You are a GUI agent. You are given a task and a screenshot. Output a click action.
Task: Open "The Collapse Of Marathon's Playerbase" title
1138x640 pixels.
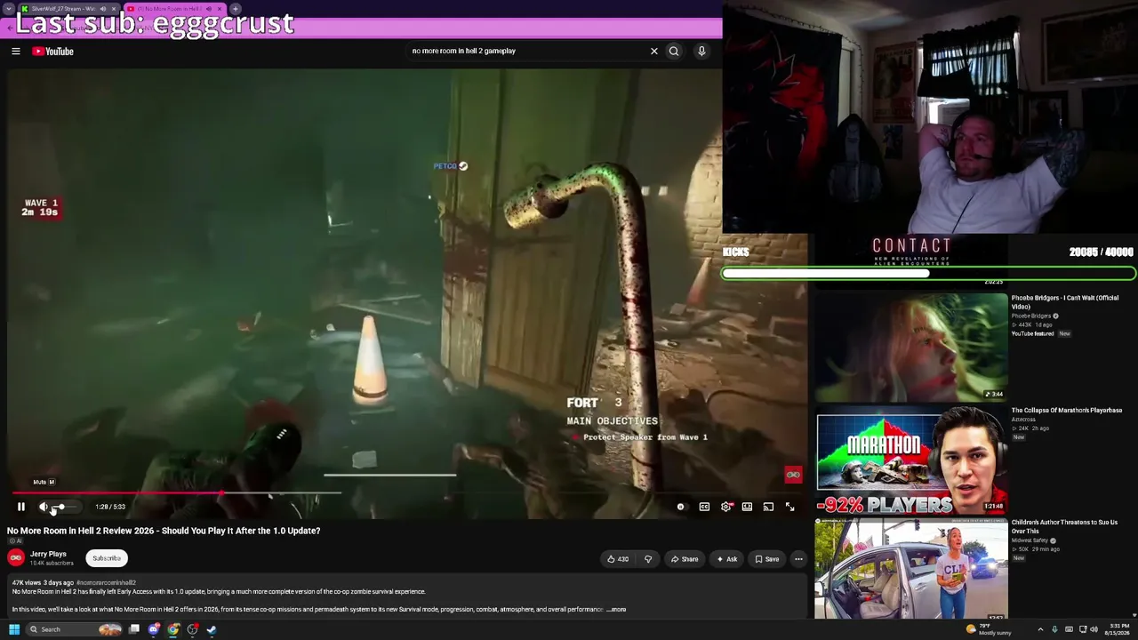[1066, 411]
